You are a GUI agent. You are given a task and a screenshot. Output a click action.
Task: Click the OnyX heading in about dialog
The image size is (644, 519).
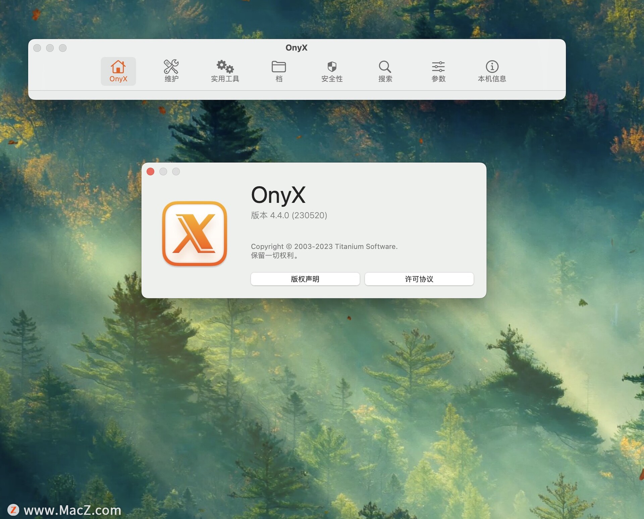[x=278, y=195]
